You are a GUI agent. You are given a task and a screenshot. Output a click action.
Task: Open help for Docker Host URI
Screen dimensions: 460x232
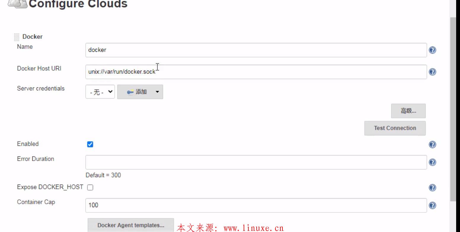[x=432, y=72]
